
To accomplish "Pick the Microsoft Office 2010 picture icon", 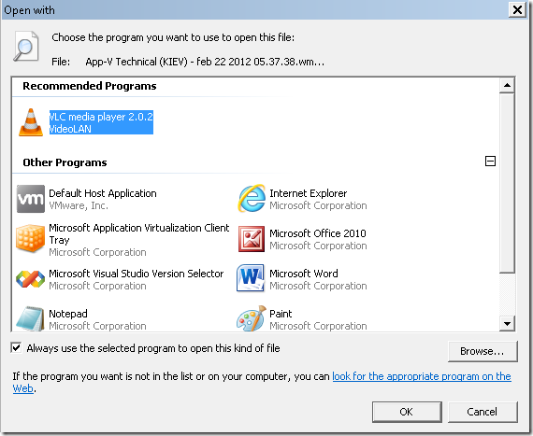I will 252,239.
